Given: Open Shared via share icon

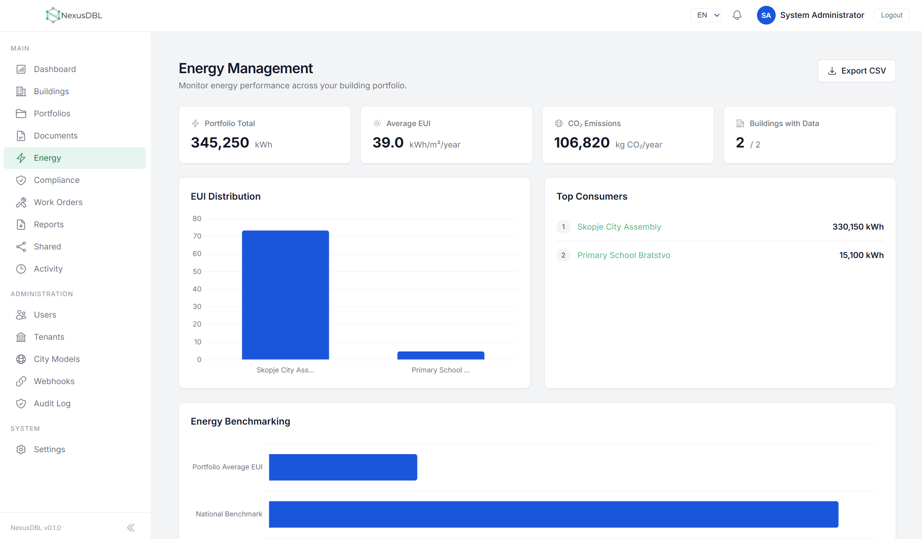Looking at the screenshot, I should coord(21,247).
